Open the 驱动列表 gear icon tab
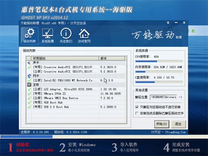Viewport: 208px width, 156px height. coord(29,36)
